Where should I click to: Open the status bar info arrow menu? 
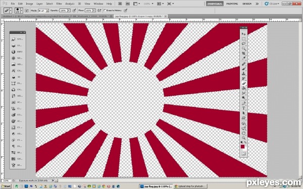click(53, 180)
